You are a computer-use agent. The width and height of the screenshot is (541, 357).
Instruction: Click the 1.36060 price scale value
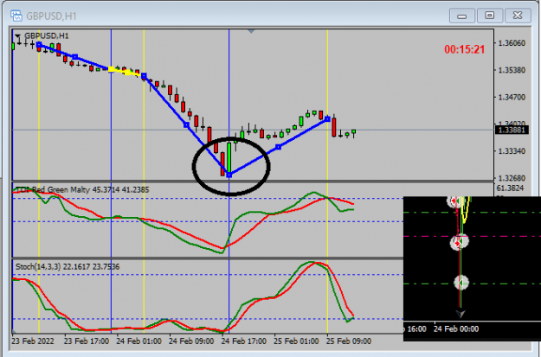[512, 43]
